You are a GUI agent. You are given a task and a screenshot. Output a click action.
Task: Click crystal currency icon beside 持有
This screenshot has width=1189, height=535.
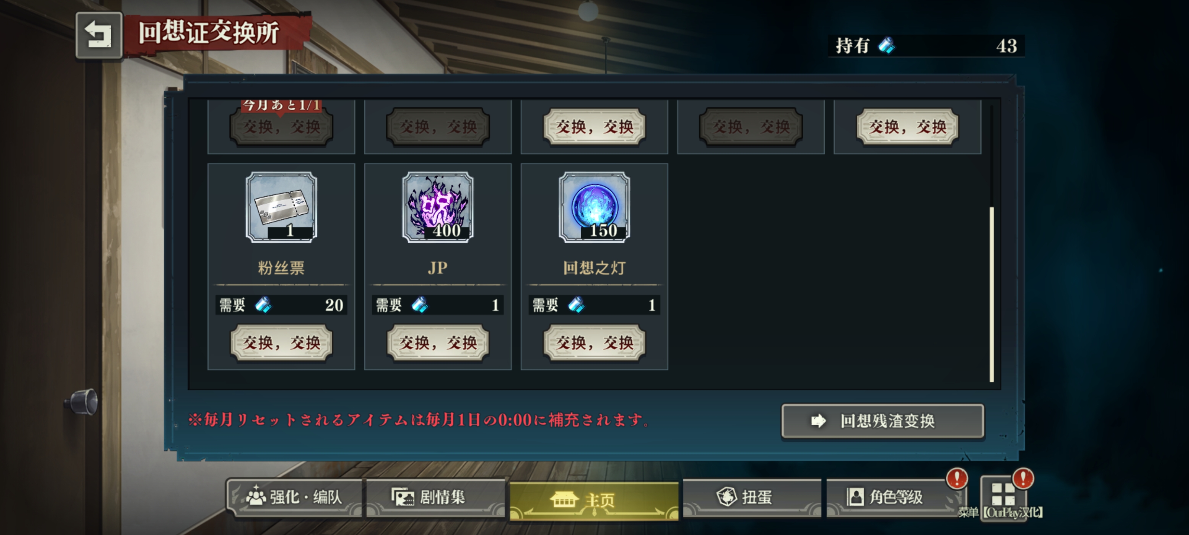[x=886, y=46]
